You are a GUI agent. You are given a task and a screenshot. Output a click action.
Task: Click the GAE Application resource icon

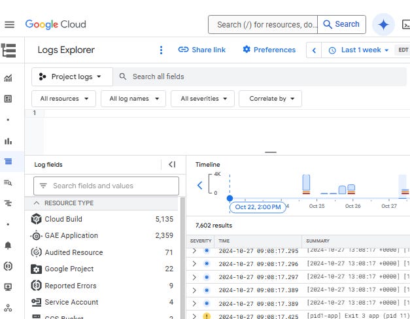coord(37,236)
